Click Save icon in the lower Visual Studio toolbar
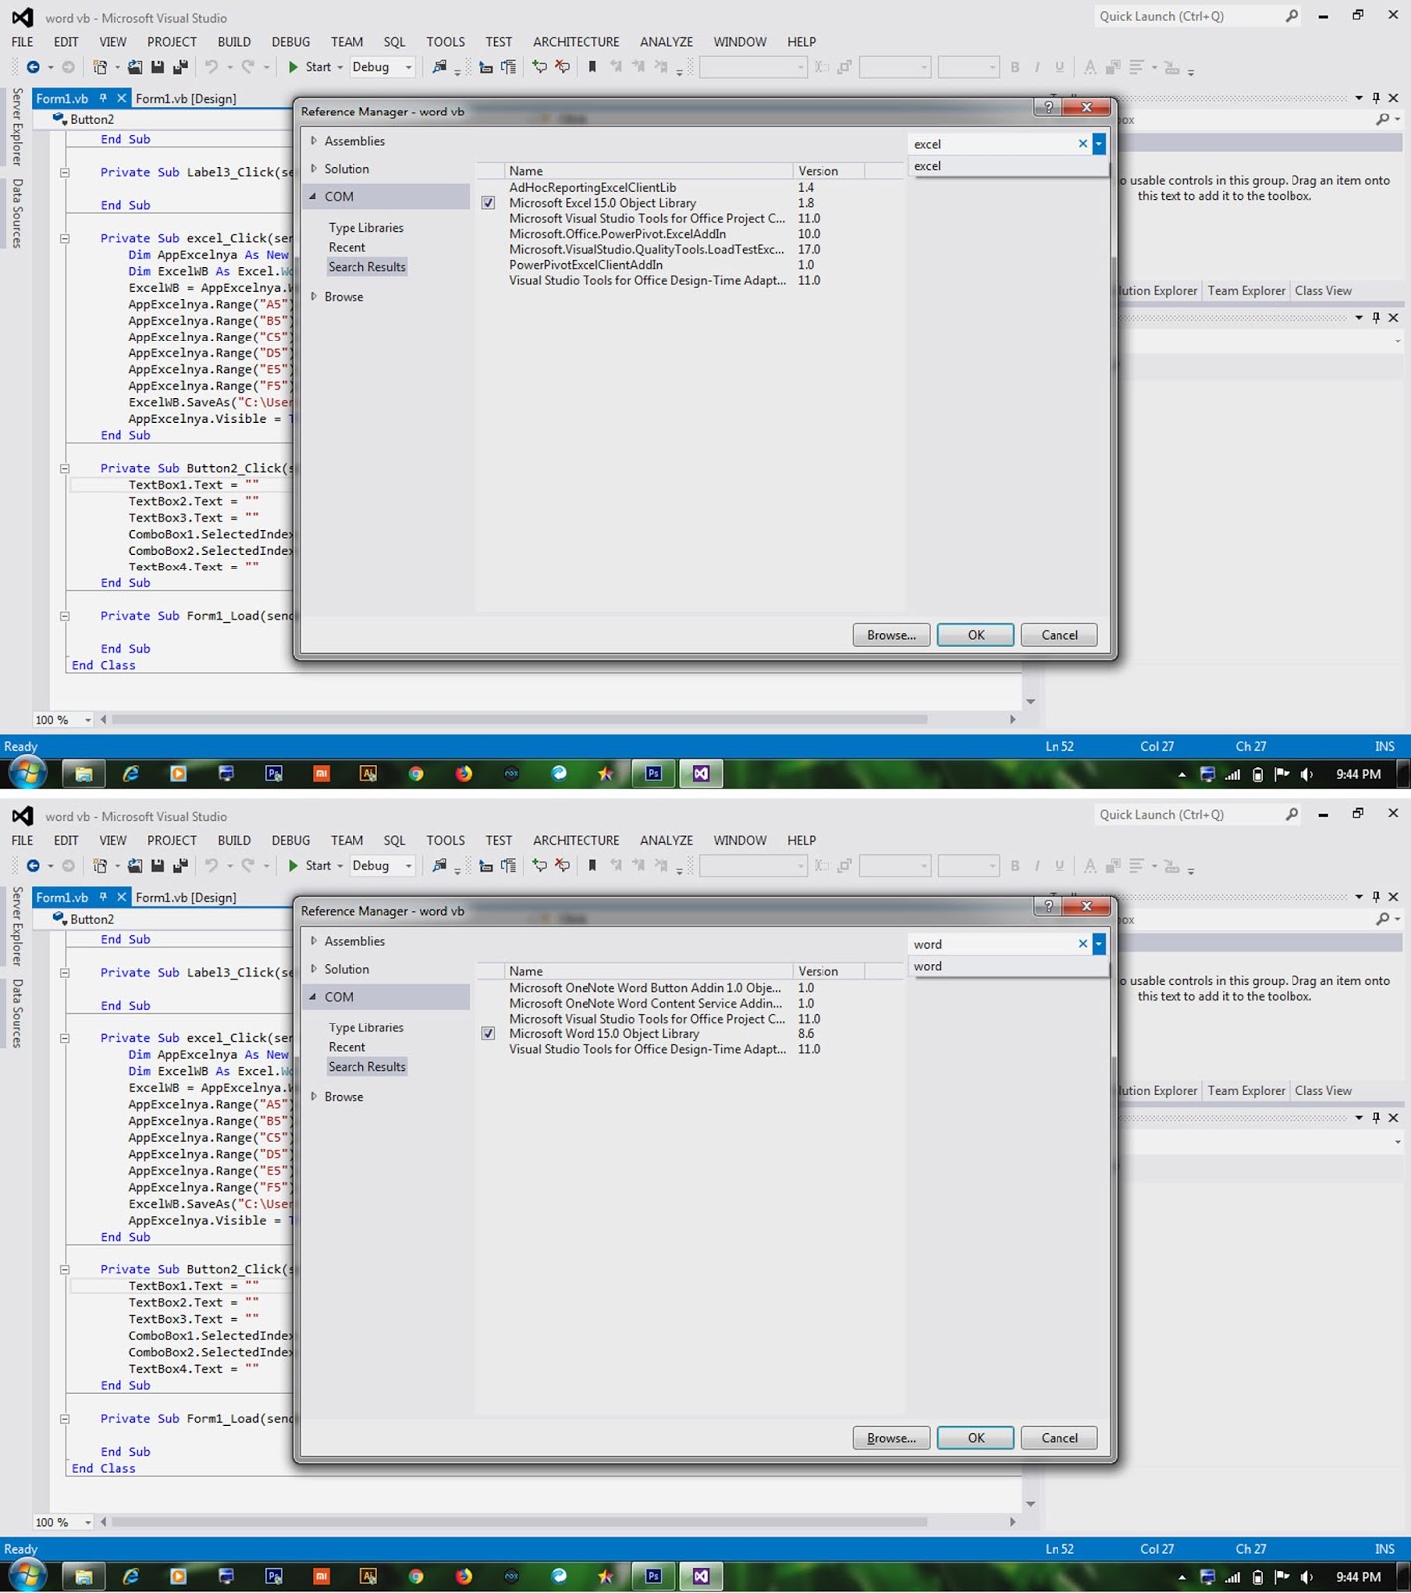The height and width of the screenshot is (1593, 1411). pos(157,866)
